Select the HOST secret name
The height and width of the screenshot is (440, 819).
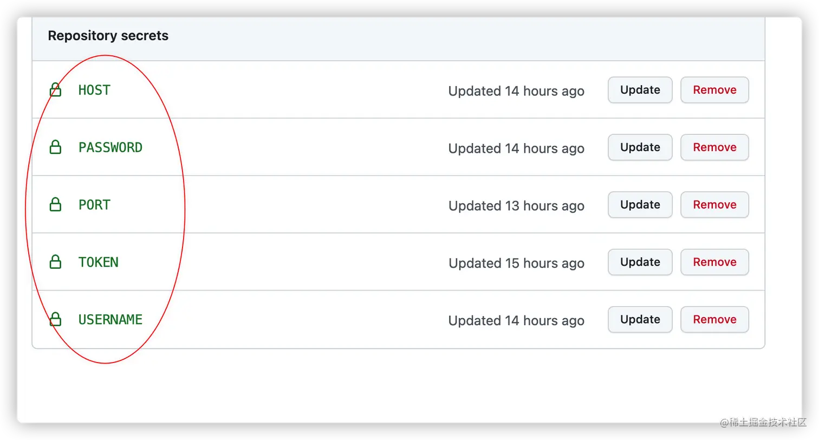pyautogui.click(x=94, y=90)
